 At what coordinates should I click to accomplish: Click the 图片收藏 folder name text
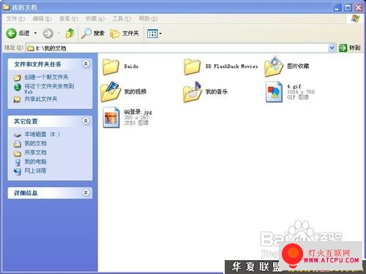(x=298, y=66)
